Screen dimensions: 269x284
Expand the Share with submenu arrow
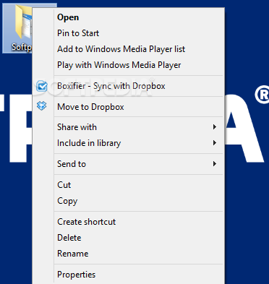tap(215, 127)
